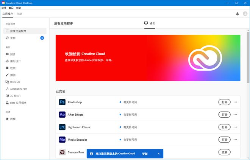The height and width of the screenshot is (160, 250).
Task: Open the notifications bell icon
Action: pos(237,14)
